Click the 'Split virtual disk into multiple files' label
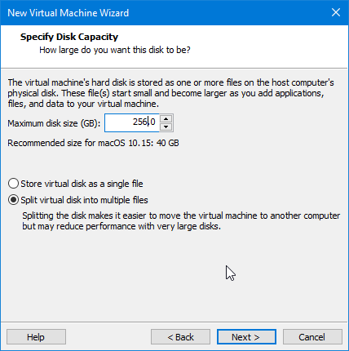 pyautogui.click(x=84, y=200)
